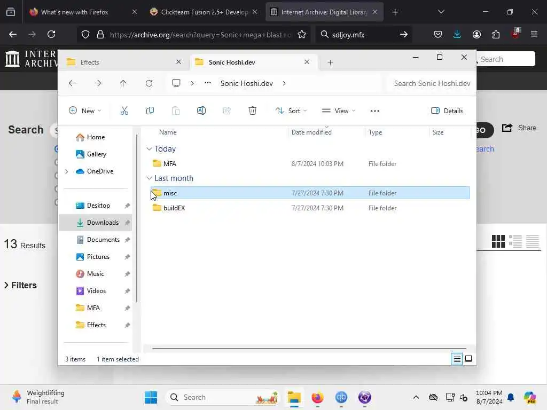Cut the selected item with scissors icon
This screenshot has height=410, width=547.
[x=124, y=111]
